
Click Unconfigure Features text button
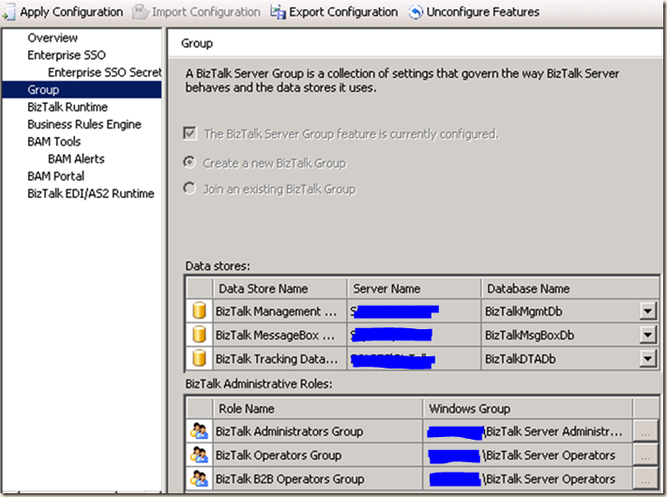(x=483, y=12)
